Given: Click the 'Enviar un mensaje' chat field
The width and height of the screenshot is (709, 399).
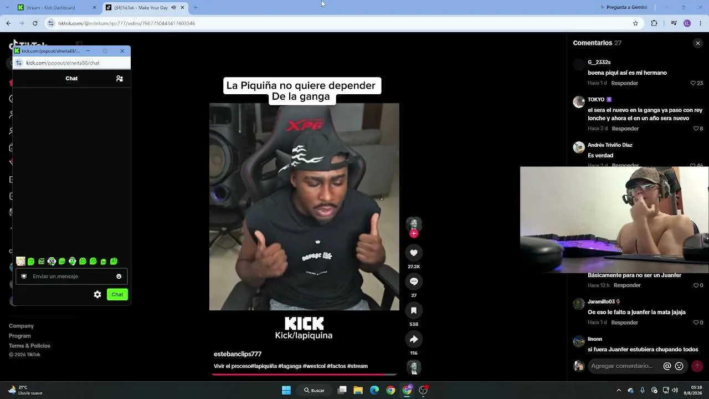Looking at the screenshot, I should 71,277.
